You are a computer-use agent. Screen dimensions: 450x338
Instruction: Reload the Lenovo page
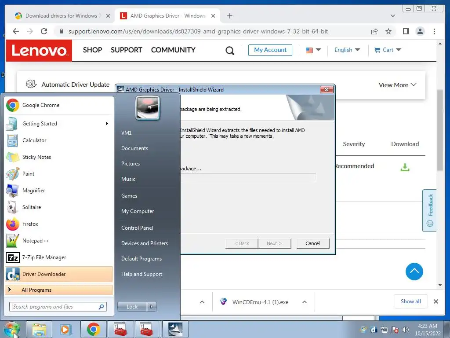coord(44,31)
